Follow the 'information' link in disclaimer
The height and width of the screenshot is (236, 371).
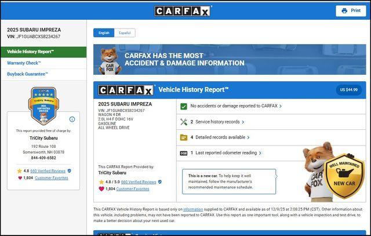(193, 209)
